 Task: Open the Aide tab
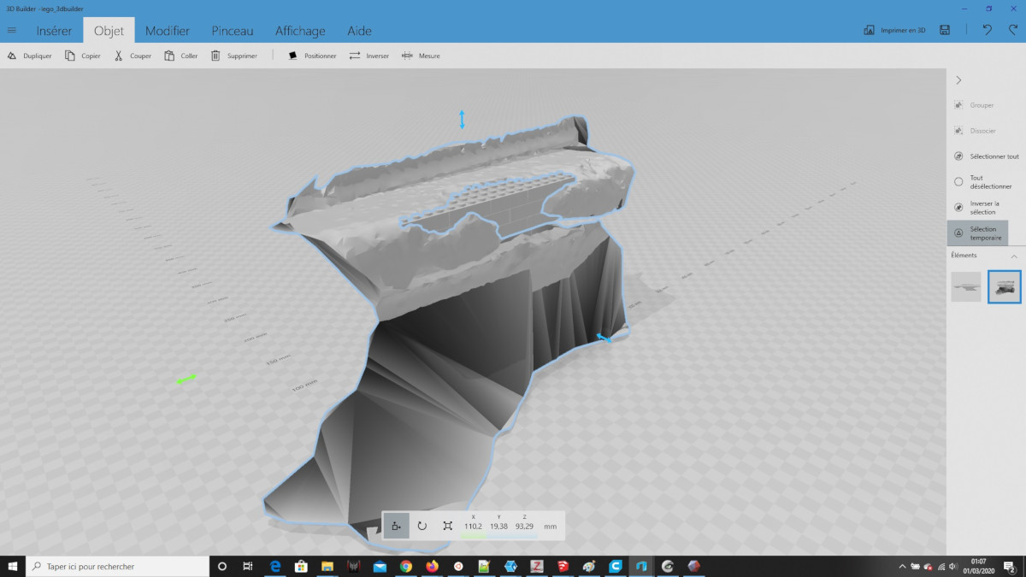(359, 31)
